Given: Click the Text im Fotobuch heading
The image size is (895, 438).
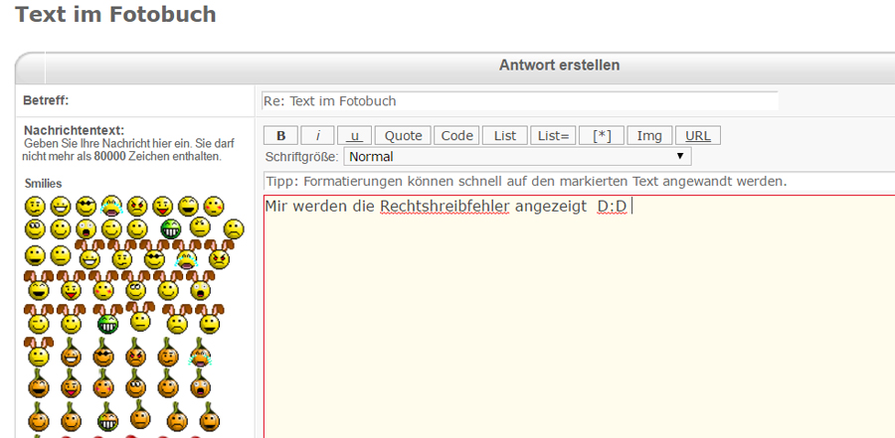Looking at the screenshot, I should coord(115,14).
